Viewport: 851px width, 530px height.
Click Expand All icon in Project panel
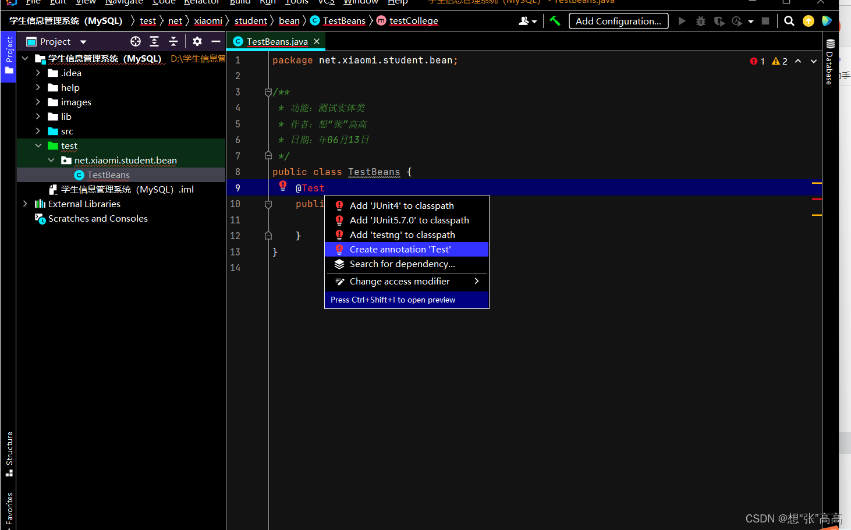pyautogui.click(x=154, y=41)
